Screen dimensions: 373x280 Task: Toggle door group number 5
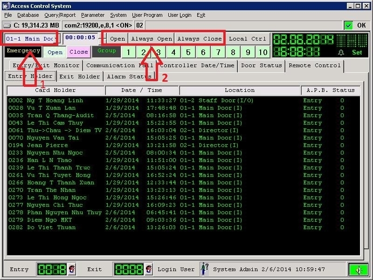[188, 52]
